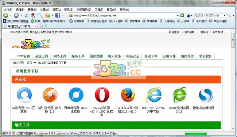Click the 游戏下载 navigation link
This screenshot has width=237, height=137.
[x=151, y=56]
